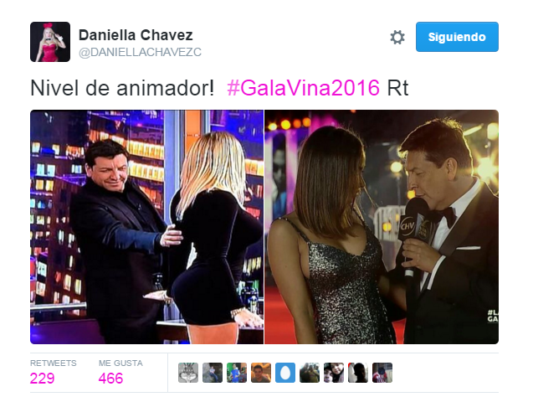Open the left tweet photo
Image resolution: width=533 pixels, height=402 pixels.
tap(147, 227)
